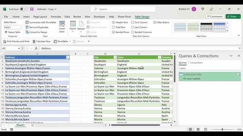Enable the Banded Columns checkbox
This screenshot has height=136, width=243.
[x=133, y=32]
